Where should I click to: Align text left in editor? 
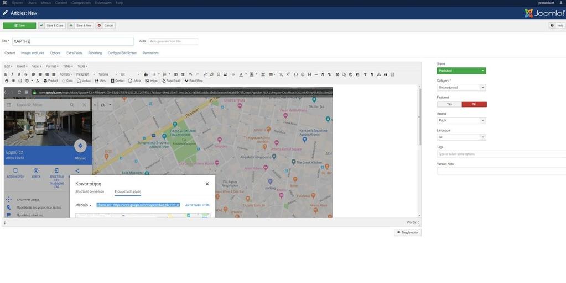pos(34,74)
